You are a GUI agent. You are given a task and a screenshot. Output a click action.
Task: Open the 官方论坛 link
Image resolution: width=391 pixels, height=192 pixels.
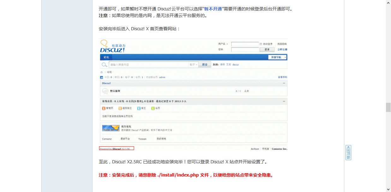pyautogui.click(x=126, y=126)
